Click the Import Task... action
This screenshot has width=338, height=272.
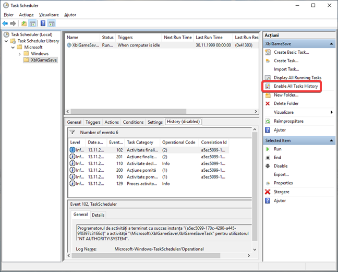[286, 69]
